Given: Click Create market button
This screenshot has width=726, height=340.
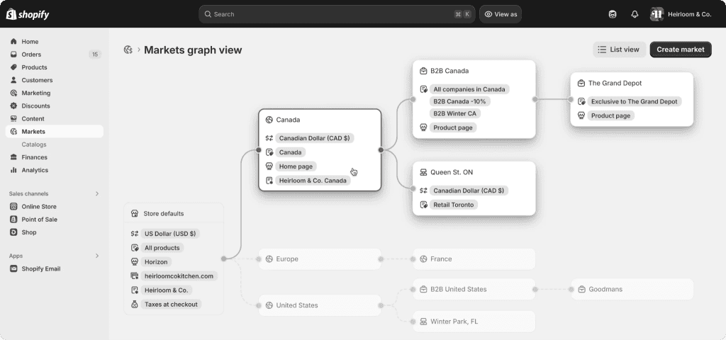Looking at the screenshot, I should [681, 50].
